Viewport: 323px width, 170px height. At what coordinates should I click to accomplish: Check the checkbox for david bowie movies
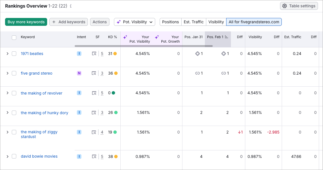(14, 156)
